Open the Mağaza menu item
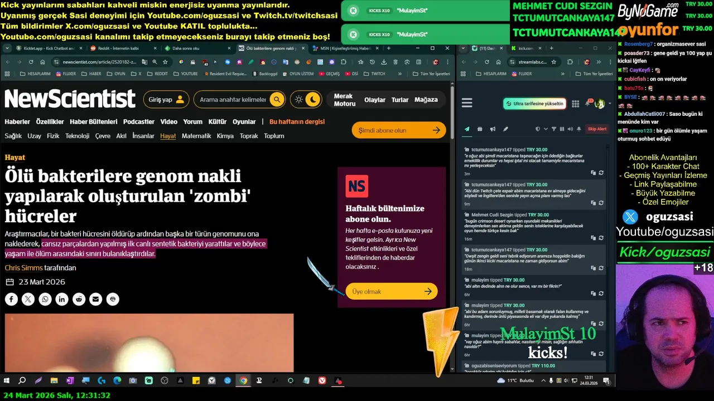The width and height of the screenshot is (714, 401). coord(426,100)
